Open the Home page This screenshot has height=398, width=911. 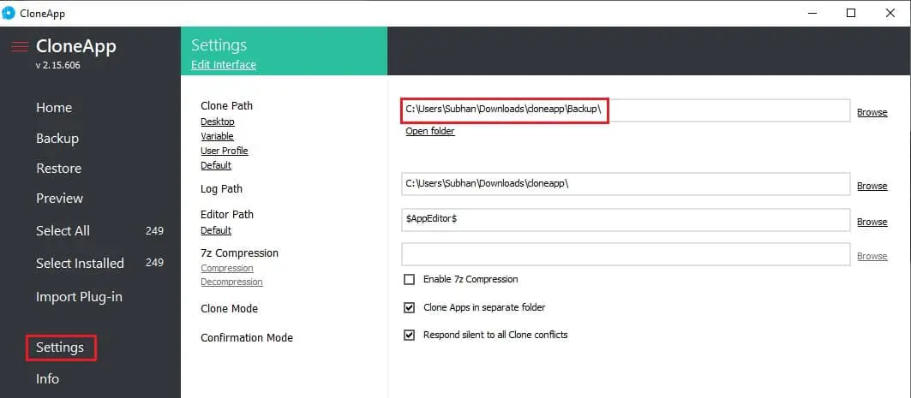point(54,107)
